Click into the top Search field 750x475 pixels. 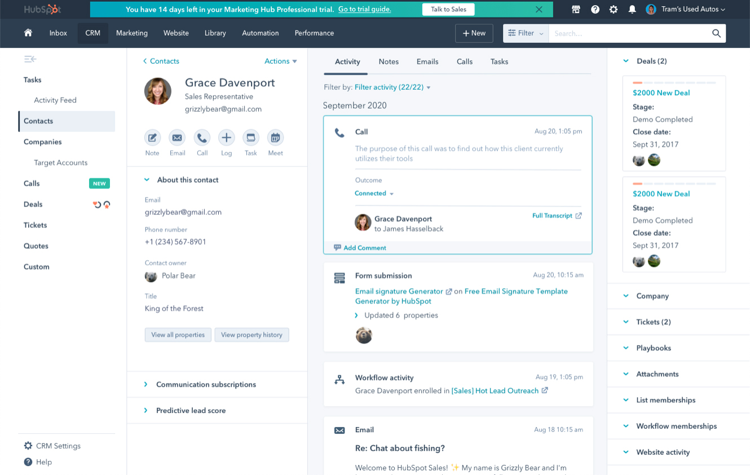point(629,33)
